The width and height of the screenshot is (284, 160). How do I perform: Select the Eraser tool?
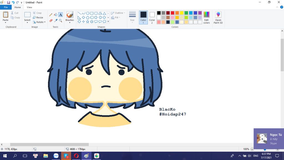(51, 21)
